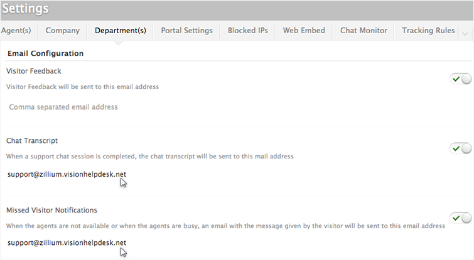Click the Email Configuration section heading

tap(45, 53)
